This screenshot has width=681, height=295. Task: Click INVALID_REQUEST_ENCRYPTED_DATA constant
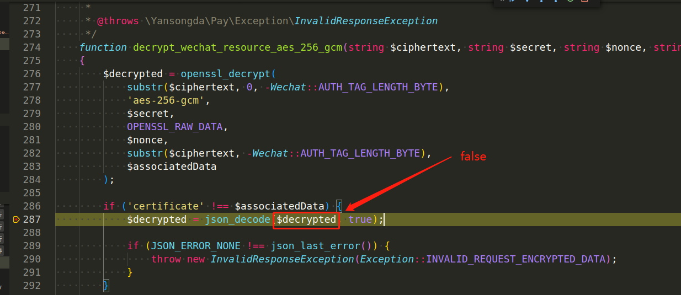tap(516, 259)
